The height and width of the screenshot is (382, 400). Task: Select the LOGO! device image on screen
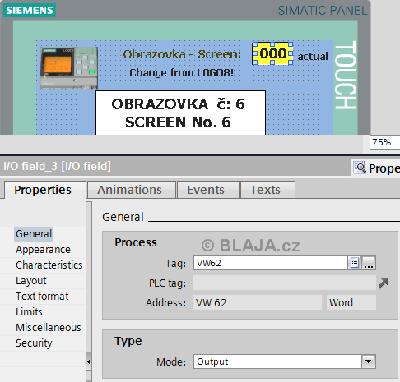[68, 67]
